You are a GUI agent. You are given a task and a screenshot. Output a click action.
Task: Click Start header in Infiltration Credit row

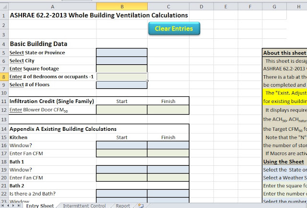click(x=122, y=101)
